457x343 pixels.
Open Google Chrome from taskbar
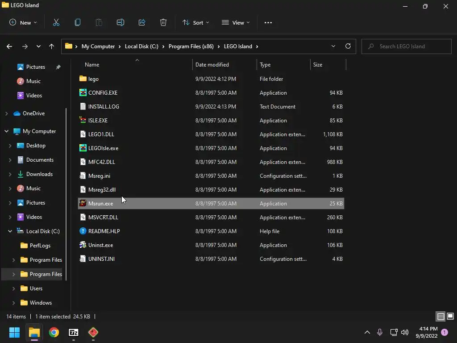[54, 332]
